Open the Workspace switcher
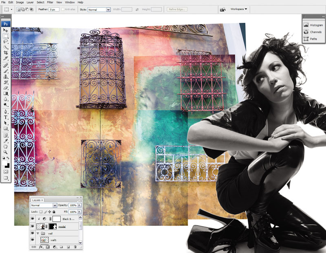Screen dimensions: 326x253 pos(239,9)
